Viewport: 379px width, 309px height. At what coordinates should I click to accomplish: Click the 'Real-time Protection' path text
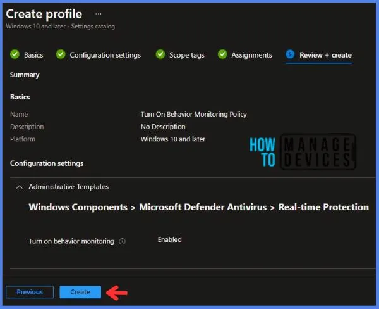323,207
